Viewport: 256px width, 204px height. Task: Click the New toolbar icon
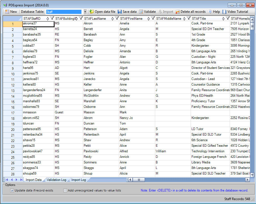pyautogui.click(x=7, y=12)
